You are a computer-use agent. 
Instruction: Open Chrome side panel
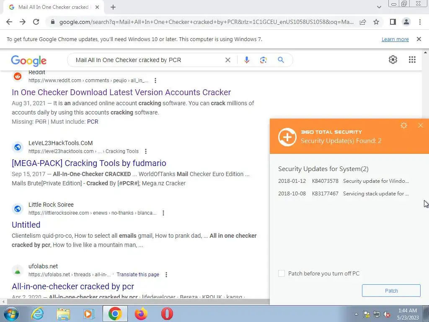click(x=393, y=22)
